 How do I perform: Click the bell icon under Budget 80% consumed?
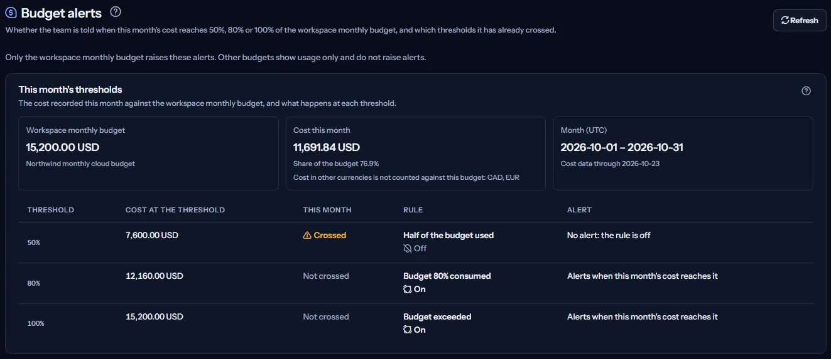point(408,289)
